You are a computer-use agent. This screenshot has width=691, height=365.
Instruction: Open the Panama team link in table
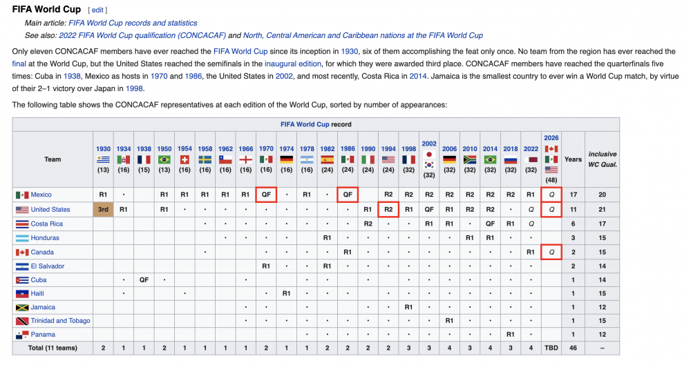point(43,335)
